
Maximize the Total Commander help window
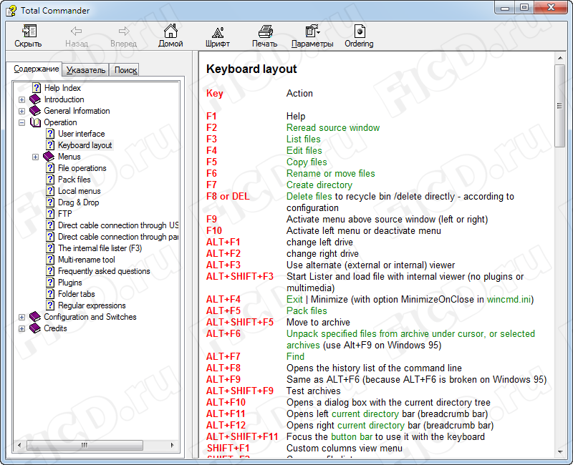[x=524, y=7]
